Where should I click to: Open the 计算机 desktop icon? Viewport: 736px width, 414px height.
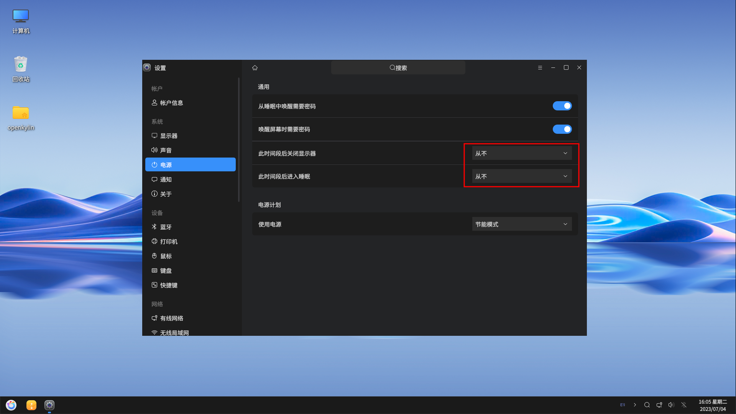pos(21,22)
